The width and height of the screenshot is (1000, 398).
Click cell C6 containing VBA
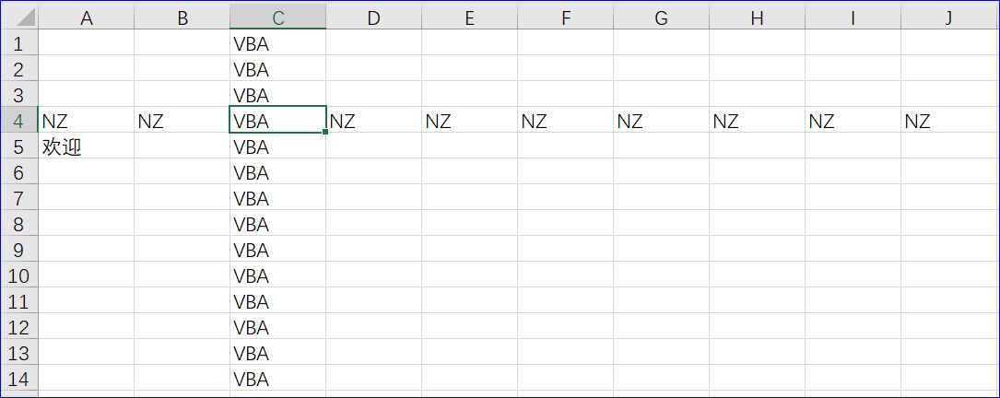tap(278, 171)
